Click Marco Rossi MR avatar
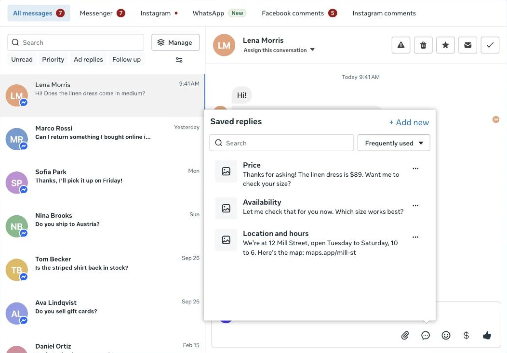The image size is (507, 353). (16, 139)
